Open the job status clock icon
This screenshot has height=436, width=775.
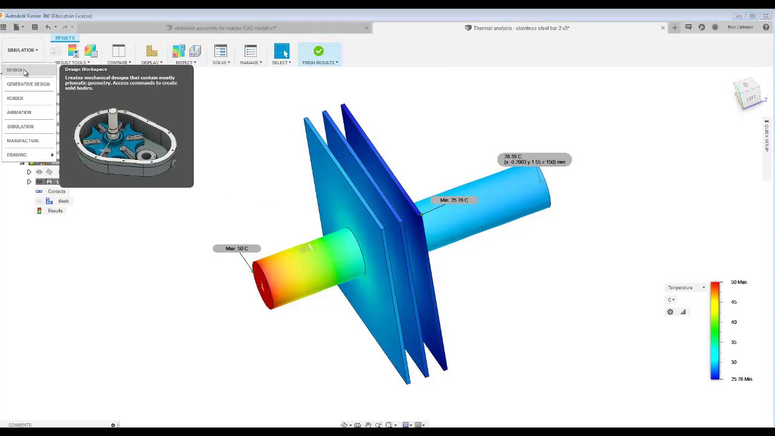(715, 27)
